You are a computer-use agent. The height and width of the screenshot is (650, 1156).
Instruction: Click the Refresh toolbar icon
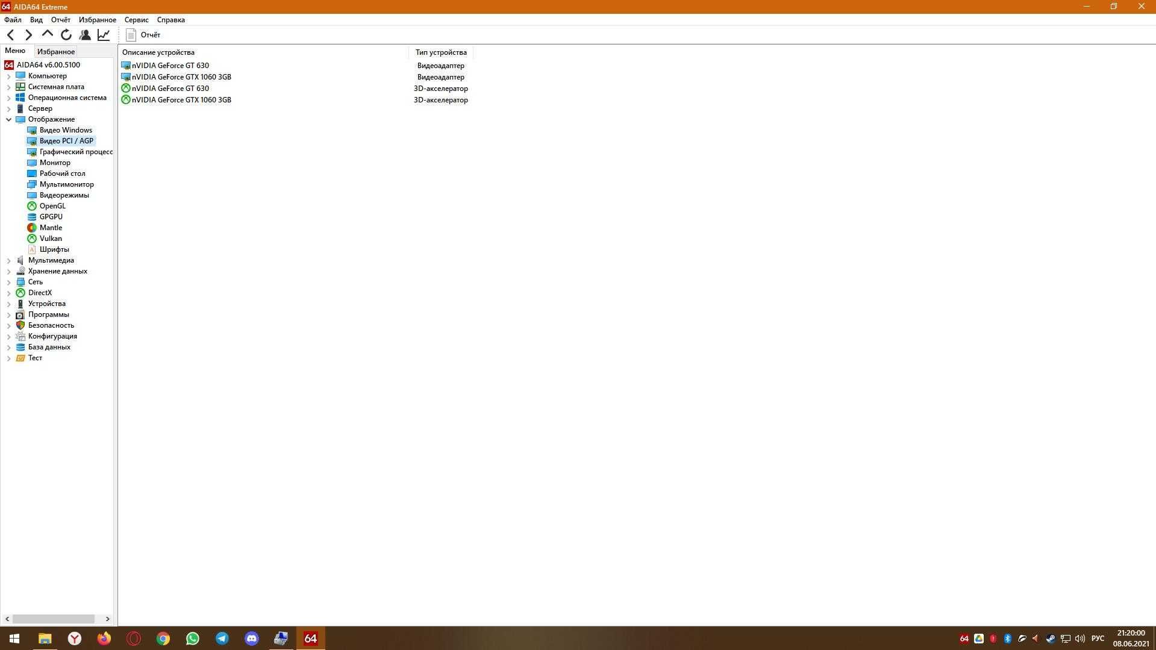tap(66, 35)
